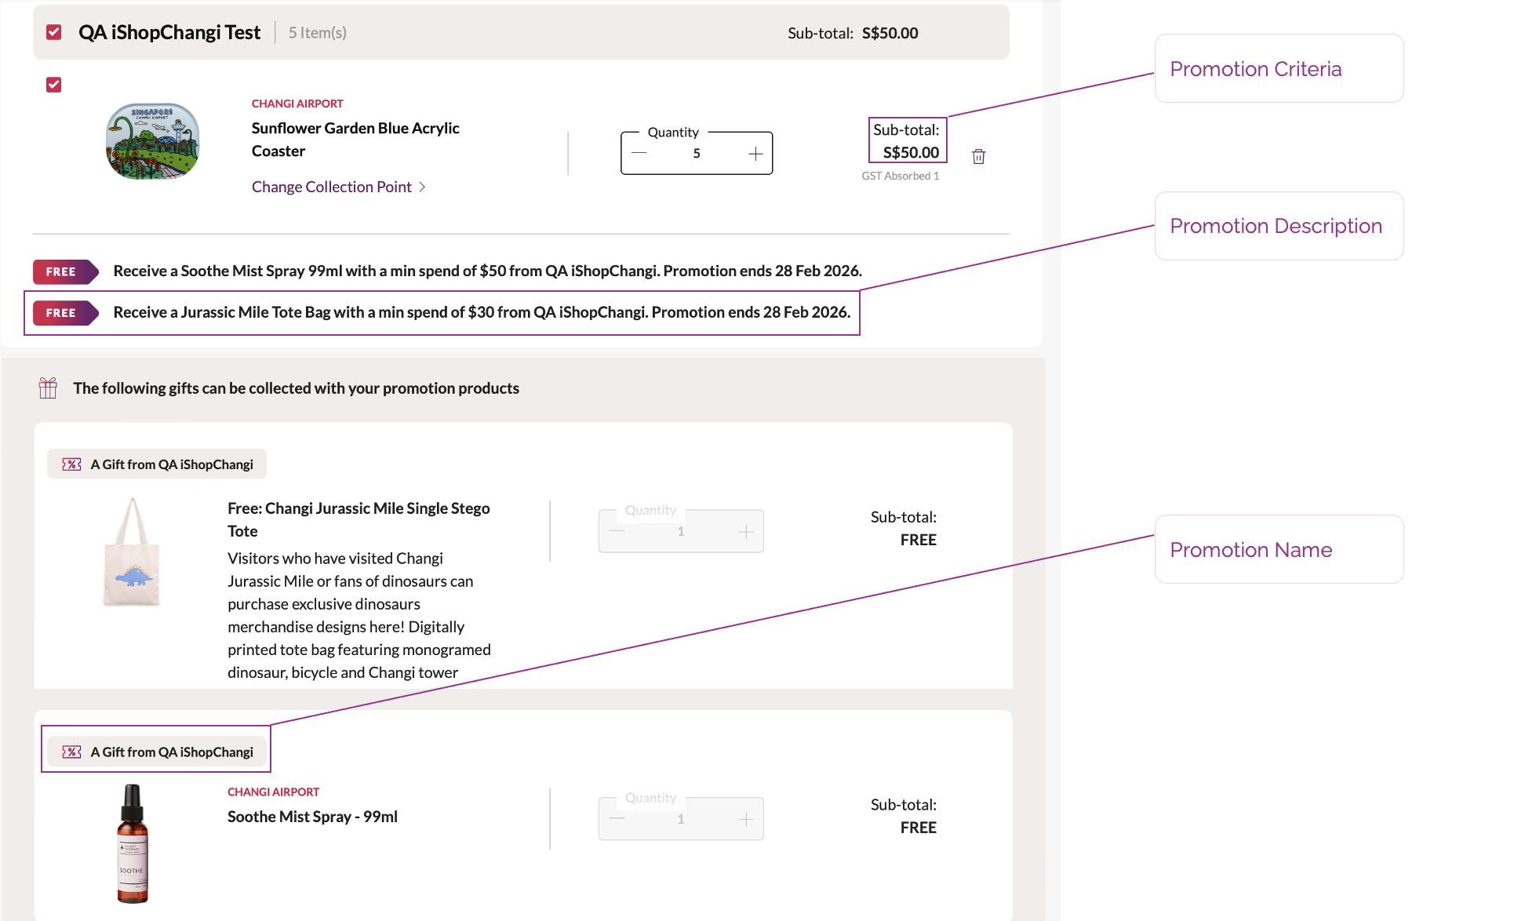Image resolution: width=1514 pixels, height=921 pixels.
Task: Click FREE tag for Soothe Mist promotion
Action: click(63, 271)
